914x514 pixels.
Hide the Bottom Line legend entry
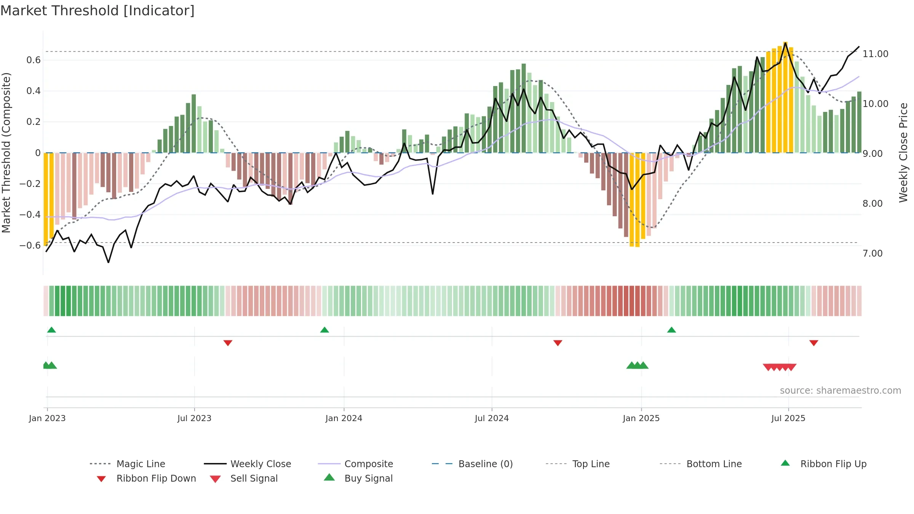point(701,464)
